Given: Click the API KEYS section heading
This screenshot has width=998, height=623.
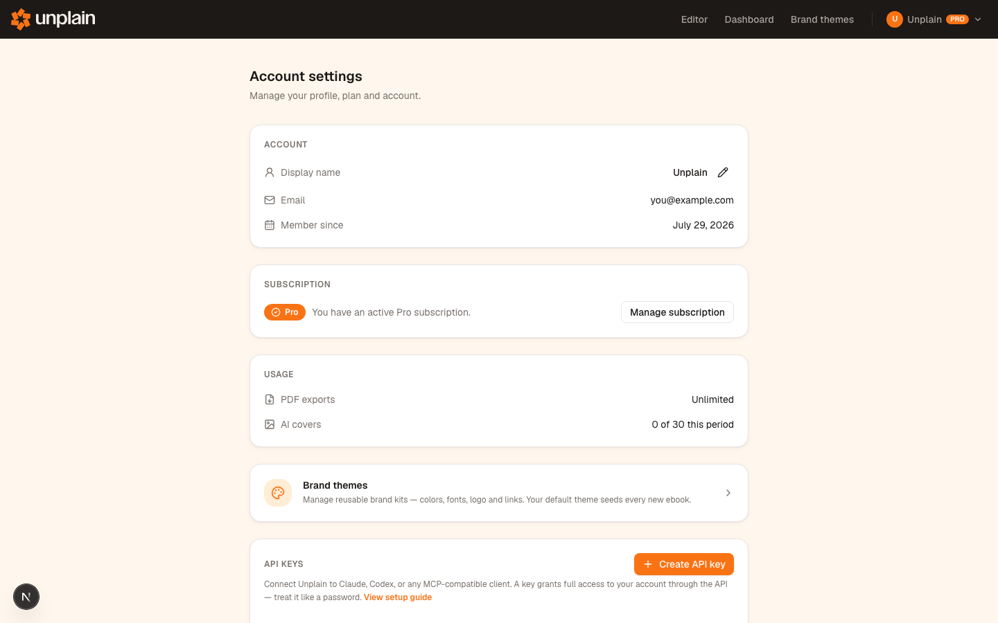Looking at the screenshot, I should coord(283,564).
